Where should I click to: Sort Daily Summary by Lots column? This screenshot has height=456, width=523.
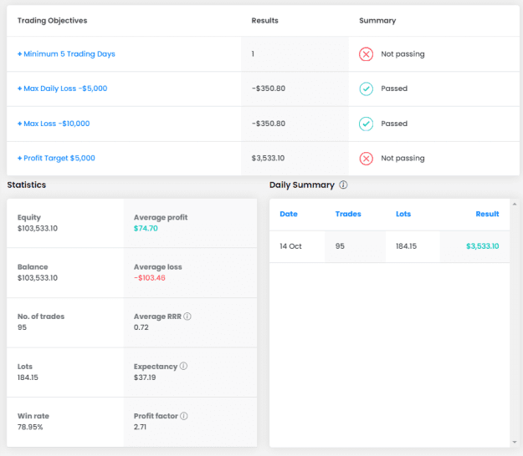(403, 214)
